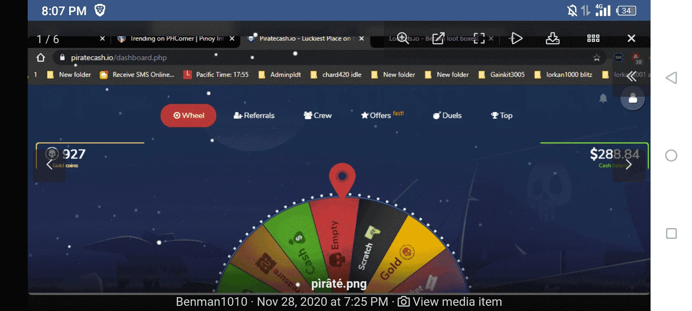The height and width of the screenshot is (311, 692).
Task: Tap the 1 / 6 image counter
Action: (x=48, y=39)
